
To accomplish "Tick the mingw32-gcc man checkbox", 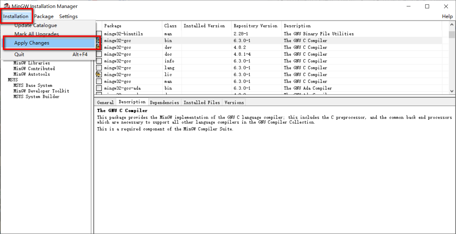I will coord(99,82).
